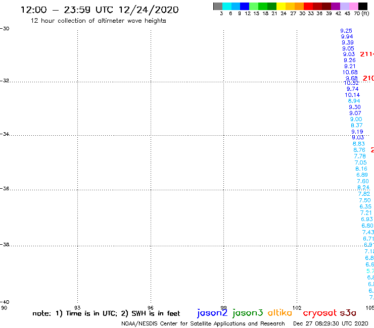Screen dimensions: 374x328
Task: Select the altika satellite label
Action: click(280, 312)
